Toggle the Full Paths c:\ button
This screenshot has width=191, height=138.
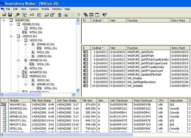32,15
